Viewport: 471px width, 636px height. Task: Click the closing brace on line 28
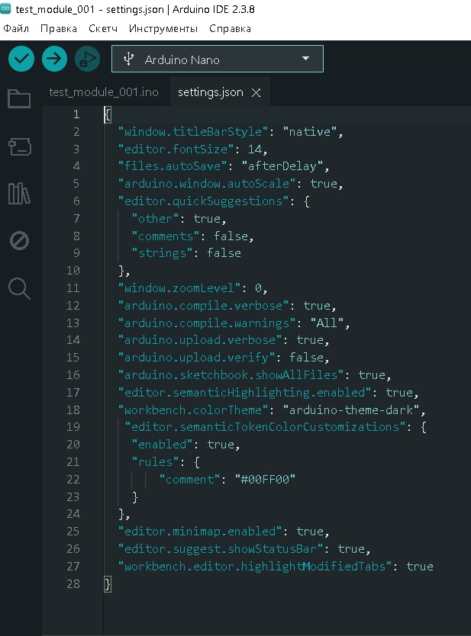click(107, 584)
